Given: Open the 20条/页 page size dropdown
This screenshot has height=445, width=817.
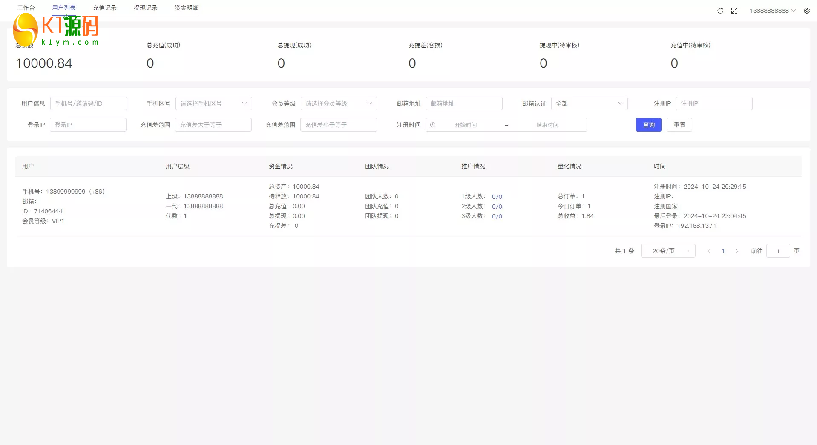Looking at the screenshot, I should click(668, 251).
